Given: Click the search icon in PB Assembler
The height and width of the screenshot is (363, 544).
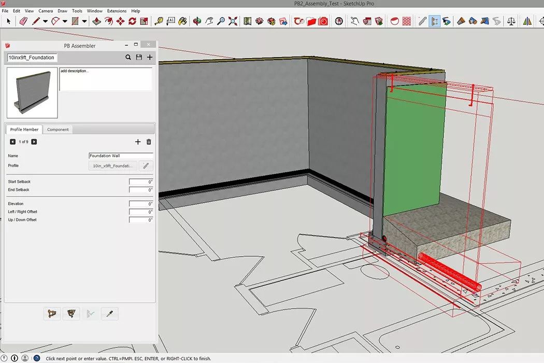Looking at the screenshot, I should 128,58.
